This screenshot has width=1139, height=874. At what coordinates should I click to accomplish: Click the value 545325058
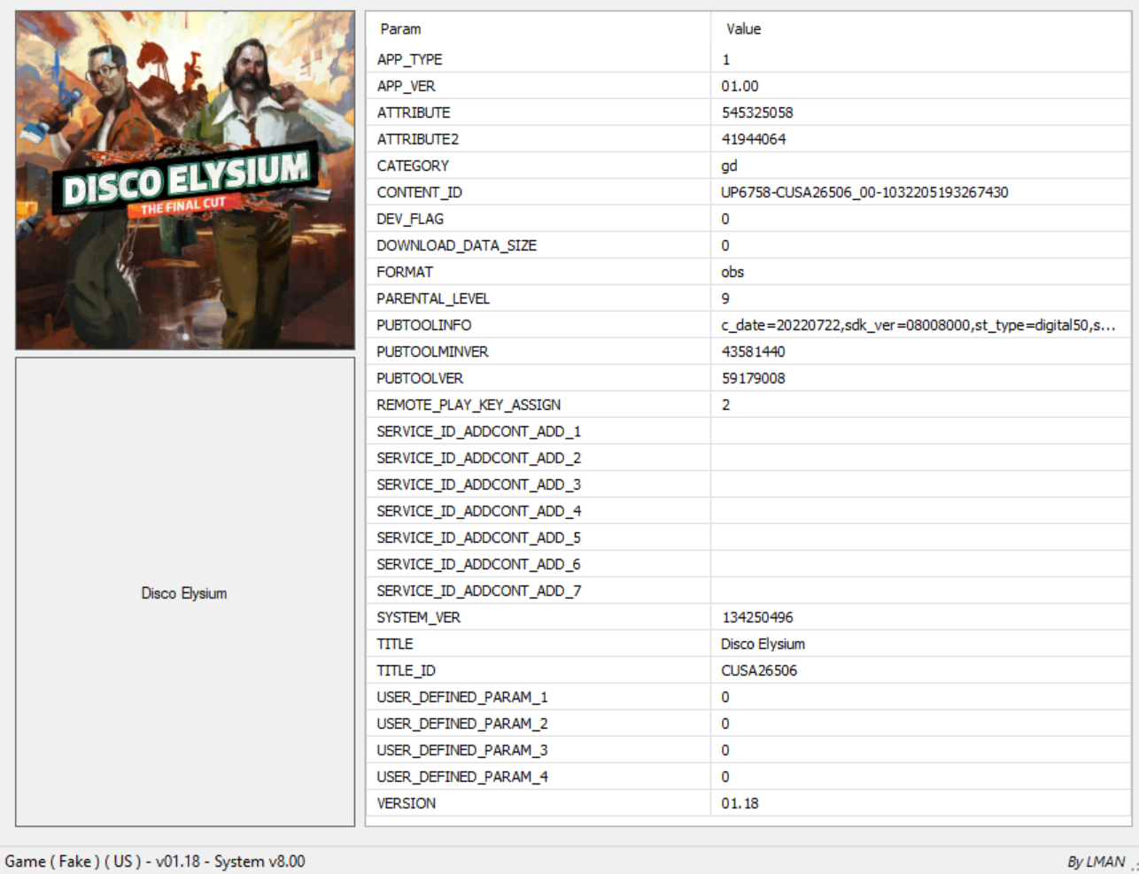(x=757, y=112)
